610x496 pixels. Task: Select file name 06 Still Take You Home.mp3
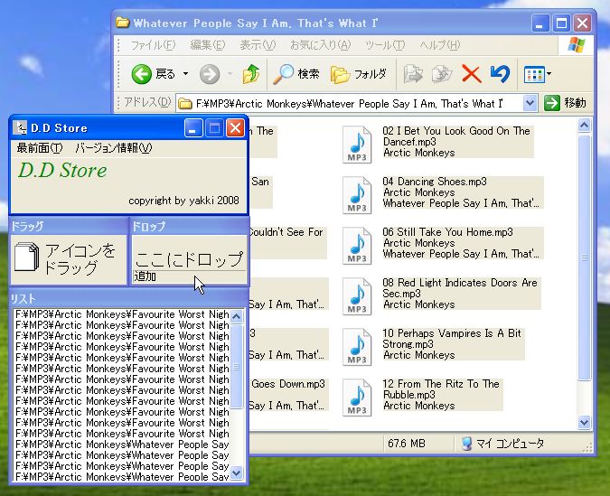(x=447, y=232)
